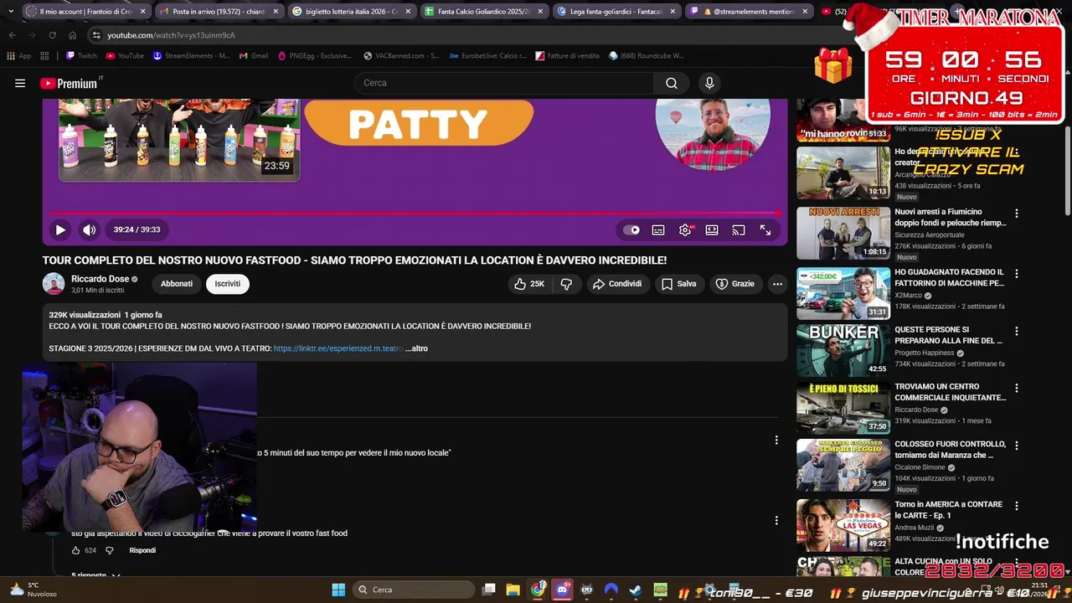Like the comment with 624 likes

(x=75, y=550)
